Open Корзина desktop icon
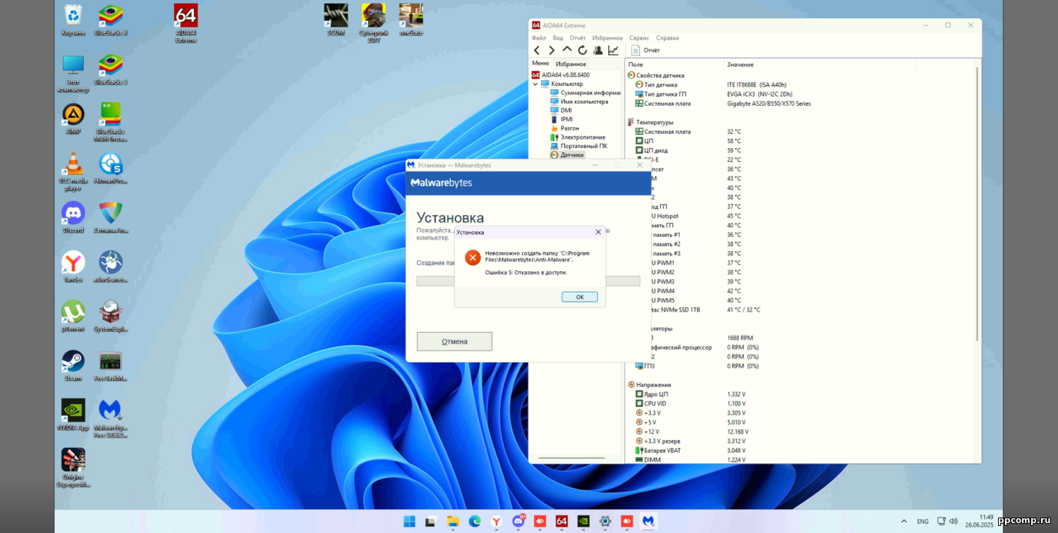1058x533 pixels. (73, 20)
